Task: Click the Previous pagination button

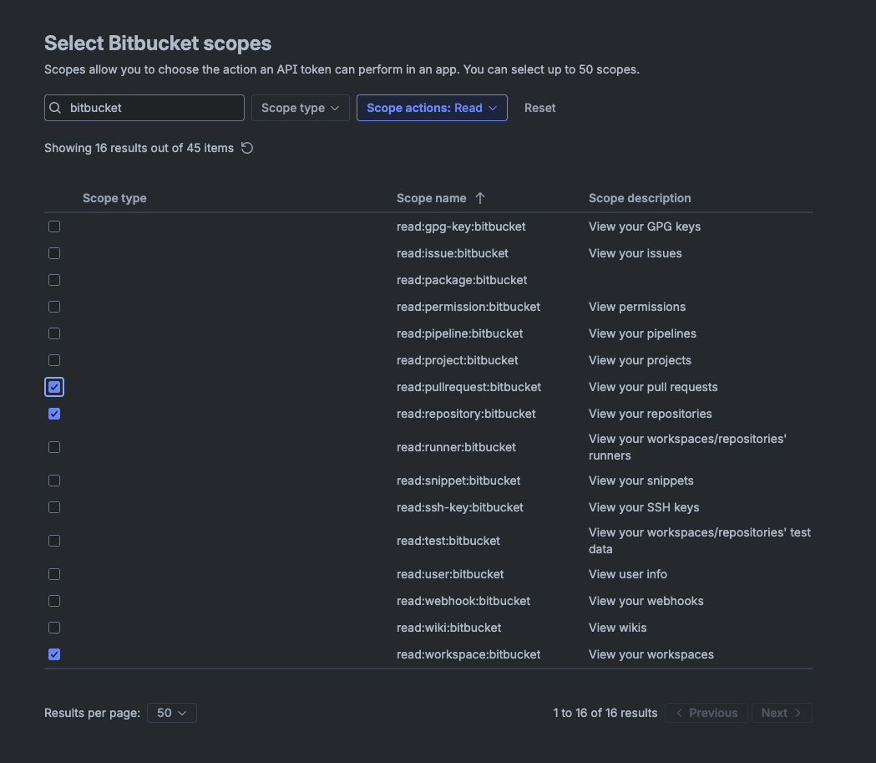Action: point(706,712)
